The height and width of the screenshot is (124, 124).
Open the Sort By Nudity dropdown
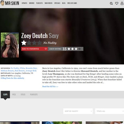[x=78, y=111]
